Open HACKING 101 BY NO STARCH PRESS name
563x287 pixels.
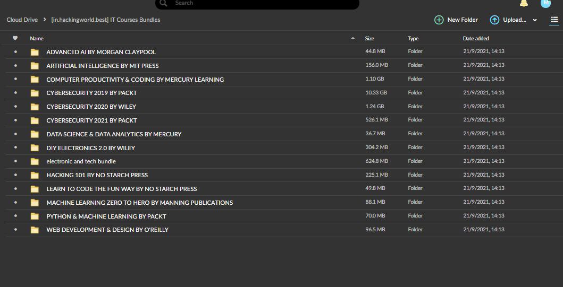click(97, 175)
